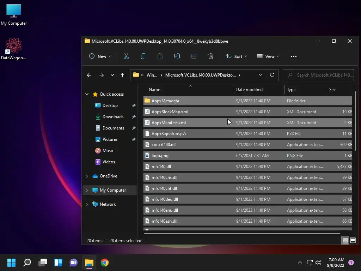Refresh the folder view
361x271 pixels.
coord(272,75)
